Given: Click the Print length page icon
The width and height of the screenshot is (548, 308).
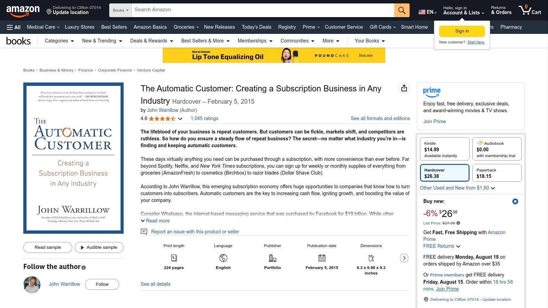Looking at the screenshot, I should 174,258.
